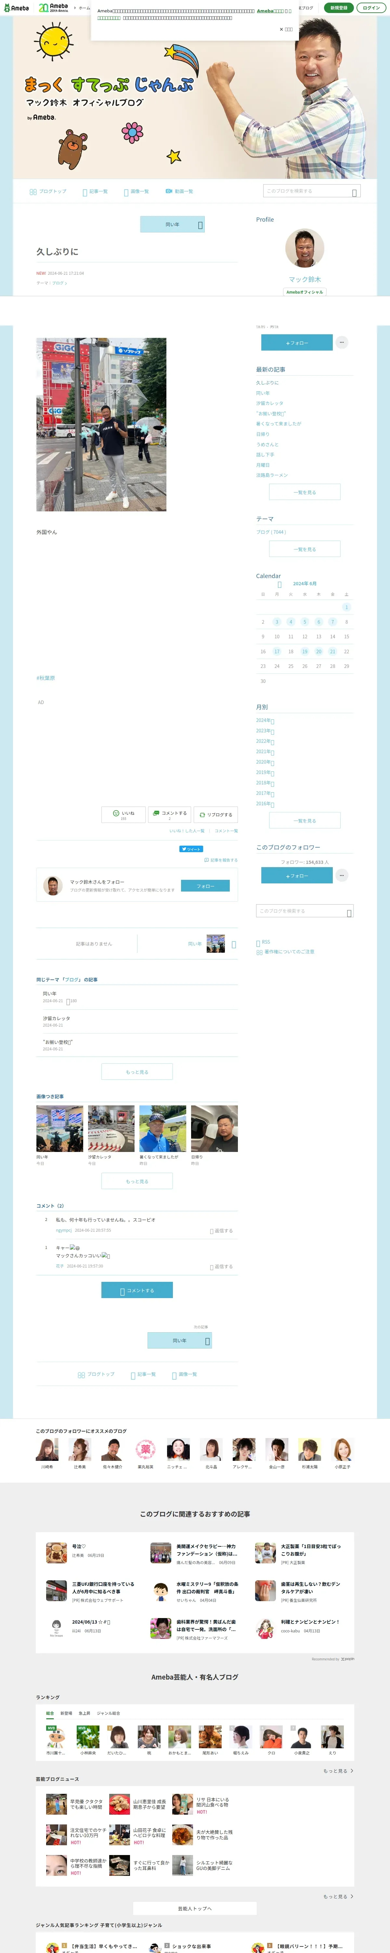Go to previous month in Calendar
Screen dimensions: 390x1953
click(x=279, y=585)
